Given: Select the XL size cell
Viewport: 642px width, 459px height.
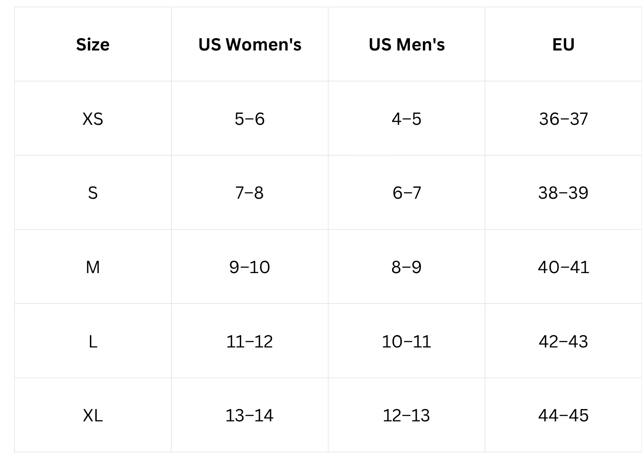Looking at the screenshot, I should pos(93,415).
